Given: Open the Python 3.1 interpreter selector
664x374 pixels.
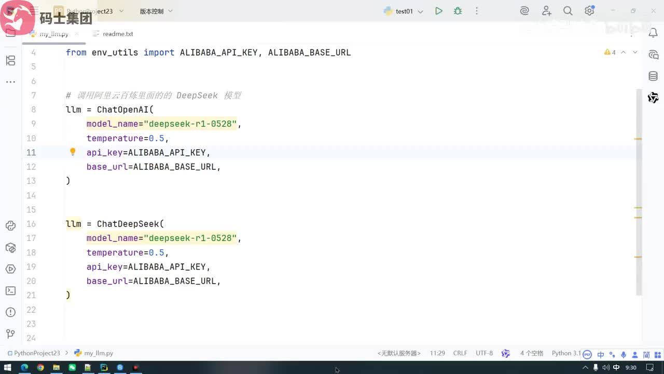Looking at the screenshot, I should point(566,353).
